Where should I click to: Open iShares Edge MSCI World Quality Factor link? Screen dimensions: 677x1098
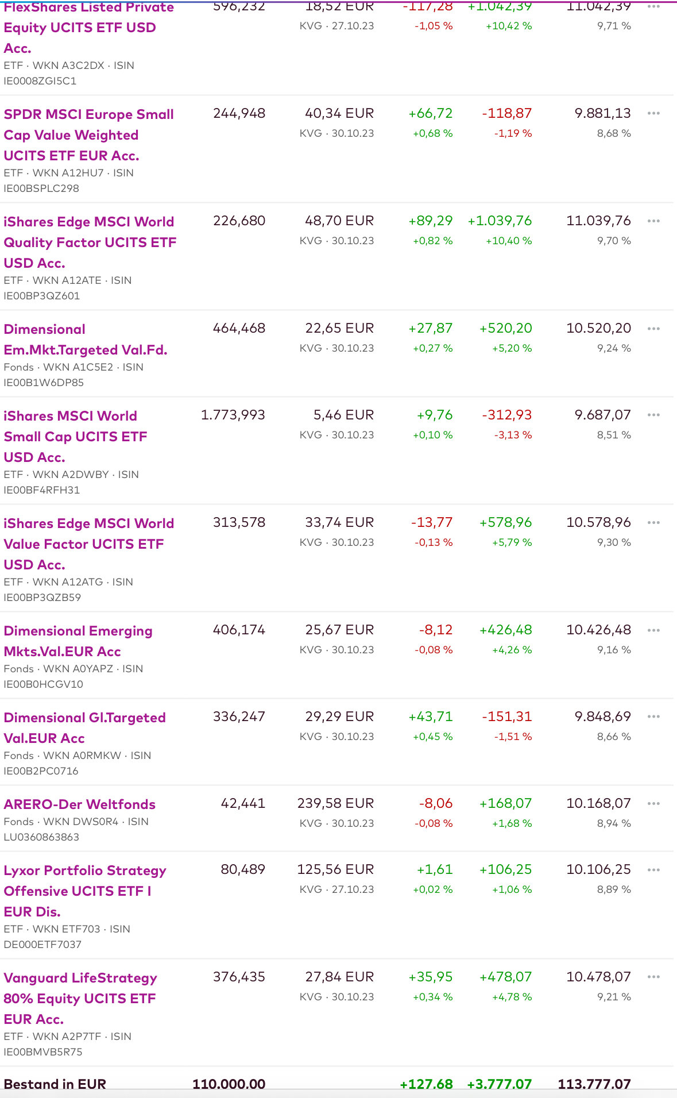pos(90,242)
